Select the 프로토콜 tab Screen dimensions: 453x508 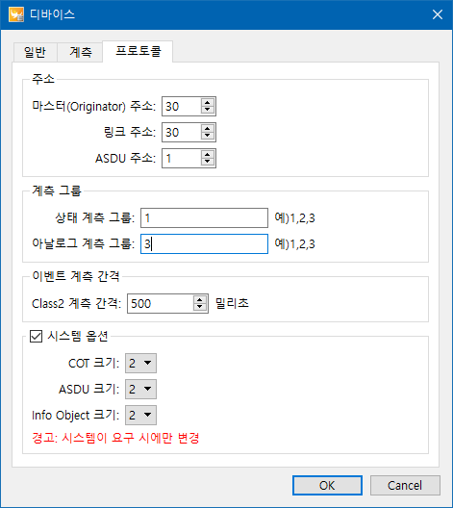[x=138, y=51]
